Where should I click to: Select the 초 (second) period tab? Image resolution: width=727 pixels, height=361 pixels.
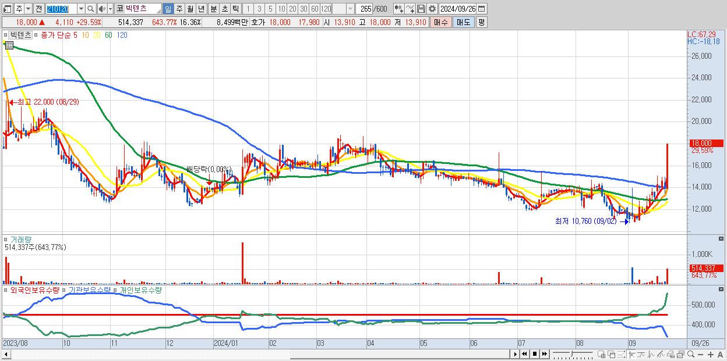pos(224,9)
